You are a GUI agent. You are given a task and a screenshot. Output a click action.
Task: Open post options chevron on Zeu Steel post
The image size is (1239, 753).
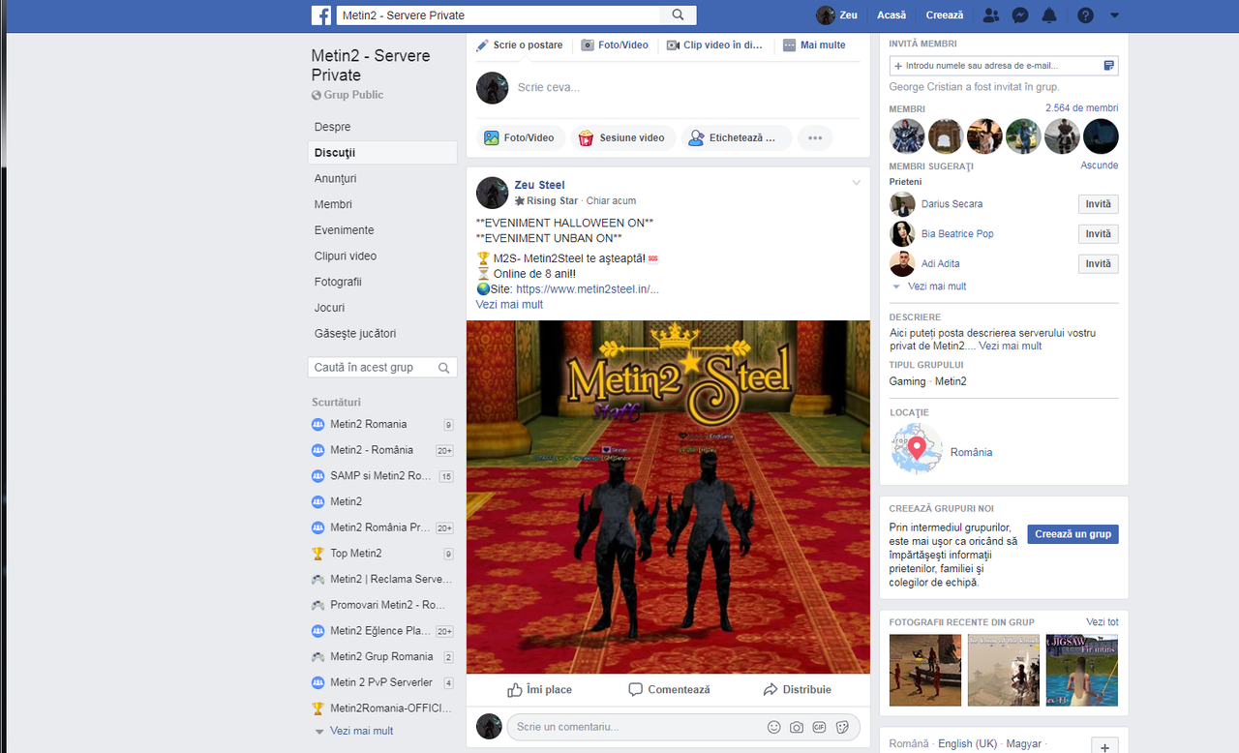856,183
